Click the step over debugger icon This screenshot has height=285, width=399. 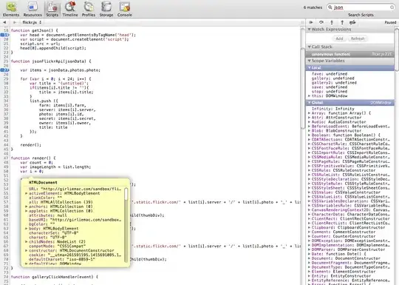pyautogui.click(x=321, y=22)
